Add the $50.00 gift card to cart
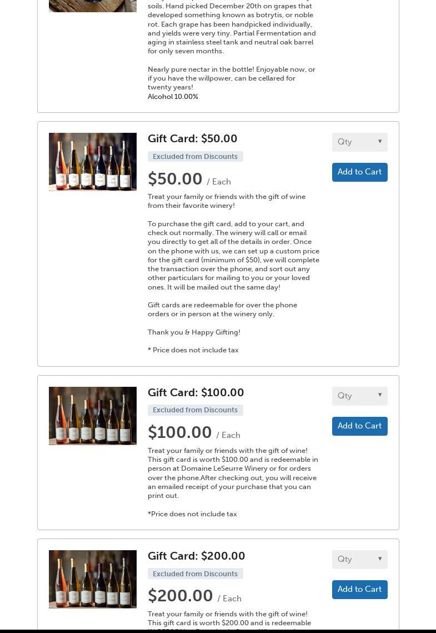 tap(360, 172)
